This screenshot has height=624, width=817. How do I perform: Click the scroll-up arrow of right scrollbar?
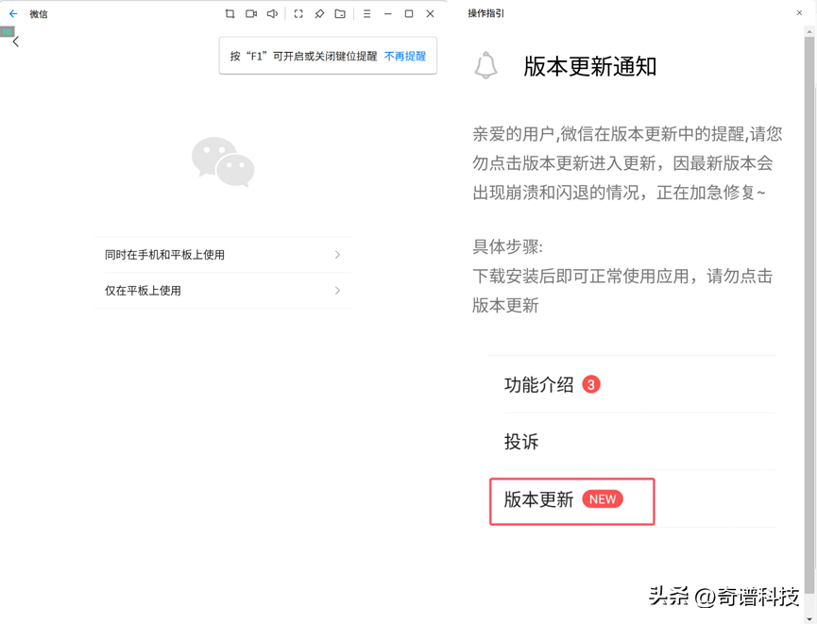coord(809,32)
